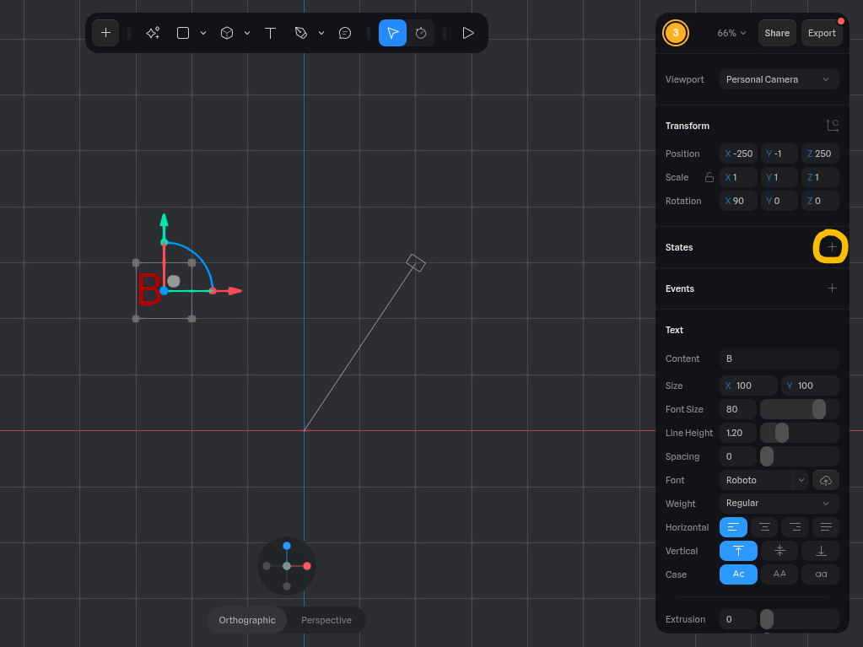Select the Ac mixed case option

tap(738, 574)
